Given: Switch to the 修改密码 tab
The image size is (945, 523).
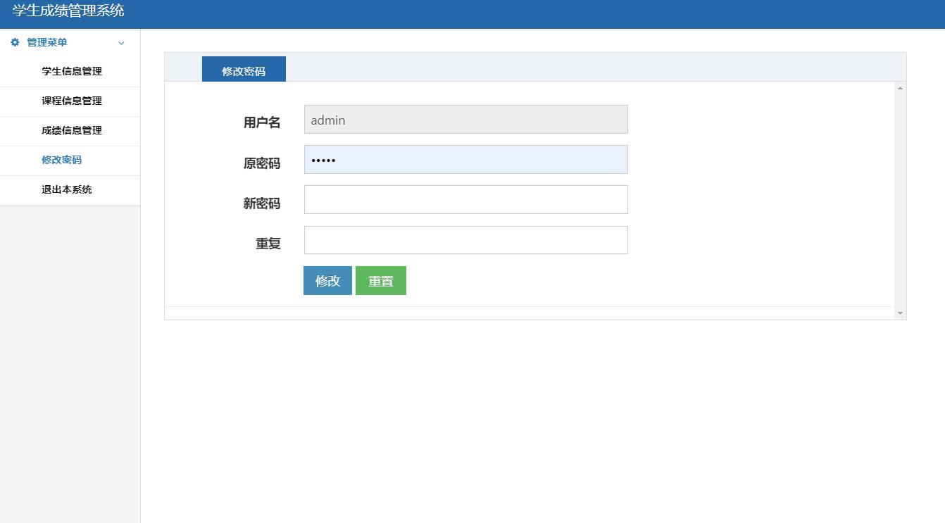Looking at the screenshot, I should (244, 68).
